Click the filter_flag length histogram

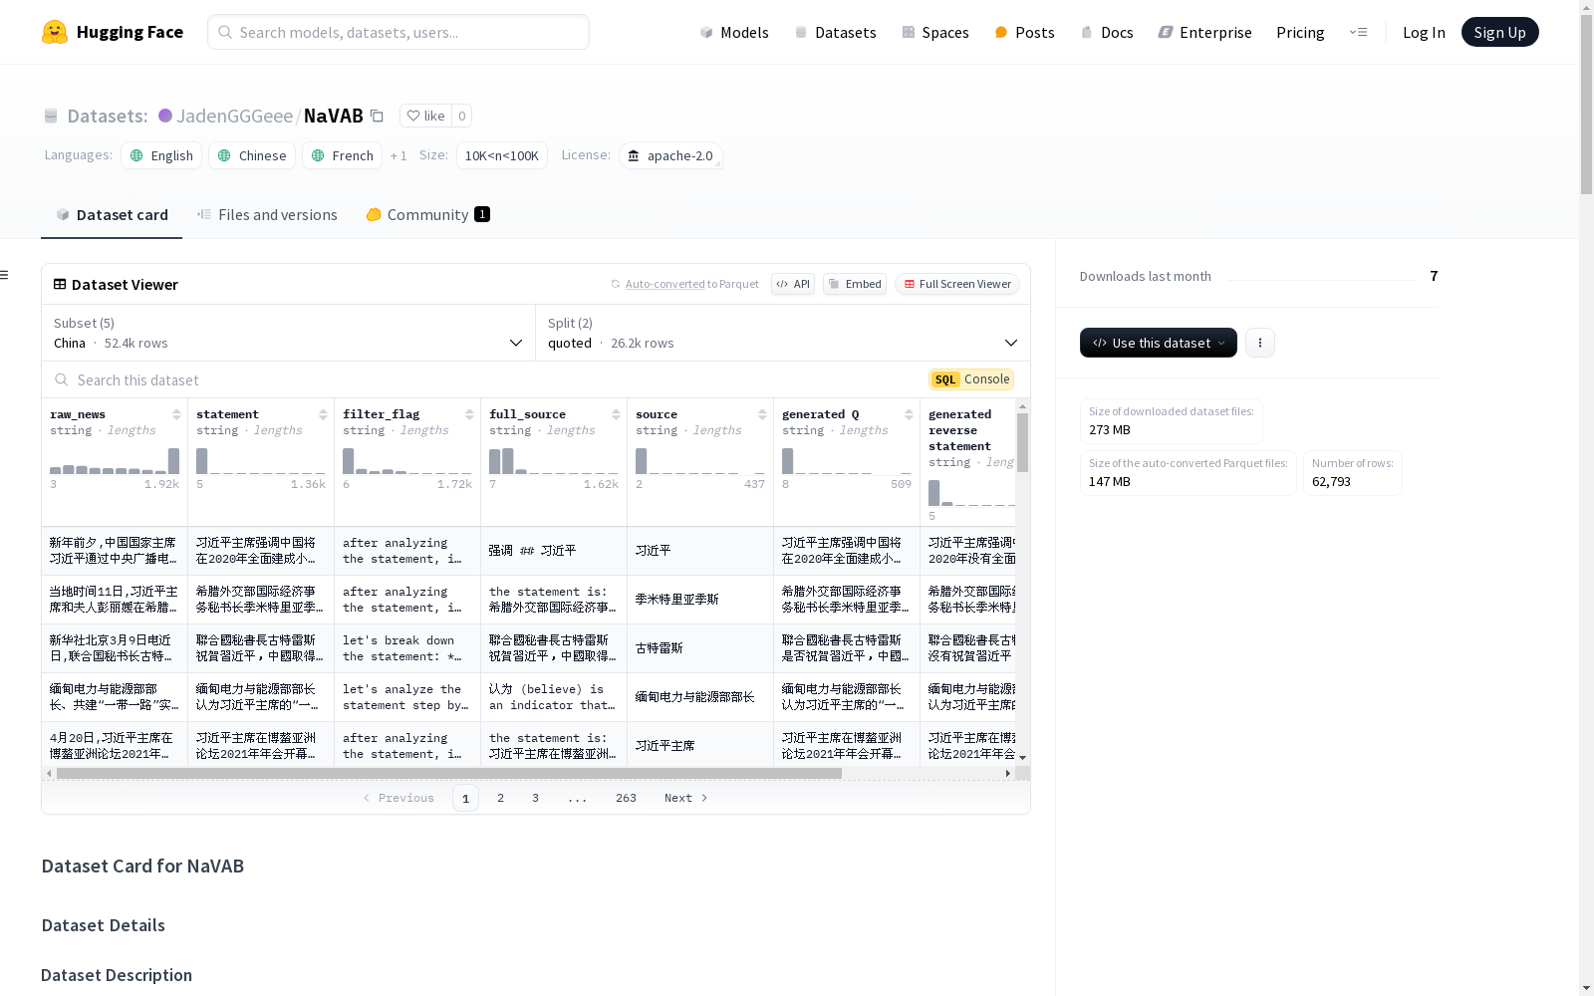pos(407,461)
